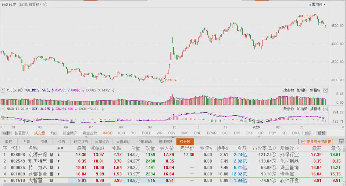The width and height of the screenshot is (346, 186).
Task: Toggle the 成交量 indicator
Action: pyautogui.click(x=39, y=133)
